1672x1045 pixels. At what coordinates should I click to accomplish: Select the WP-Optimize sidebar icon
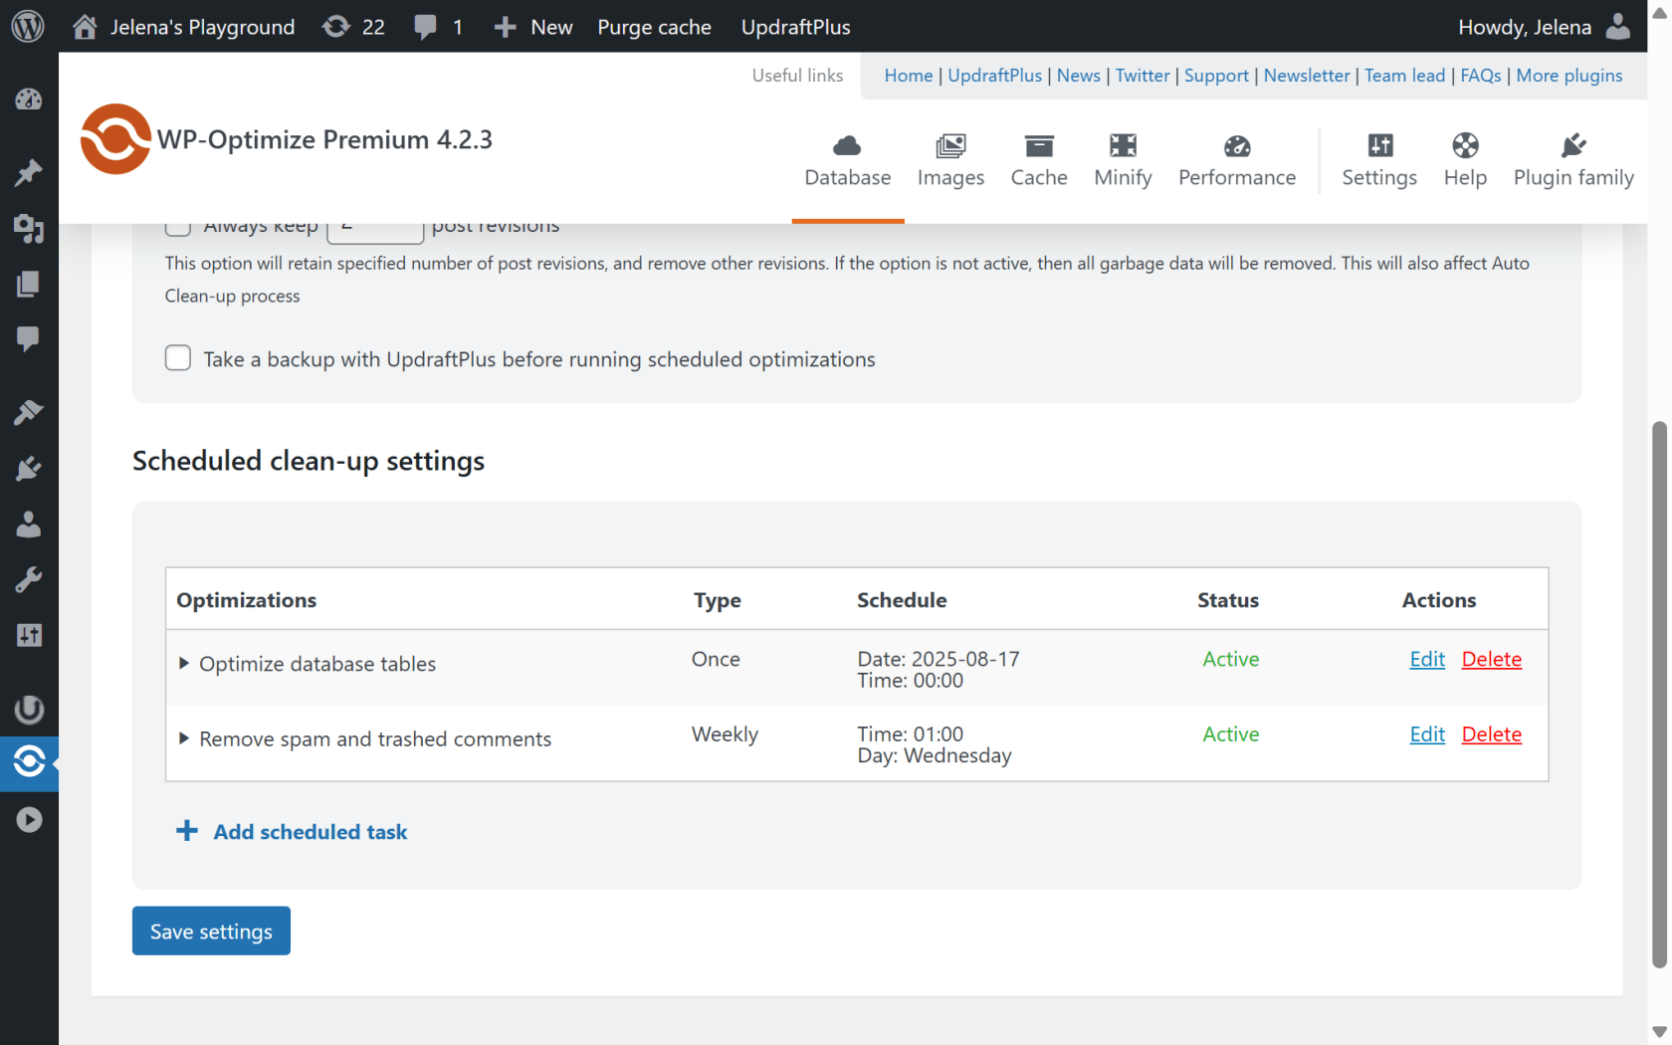coord(29,762)
